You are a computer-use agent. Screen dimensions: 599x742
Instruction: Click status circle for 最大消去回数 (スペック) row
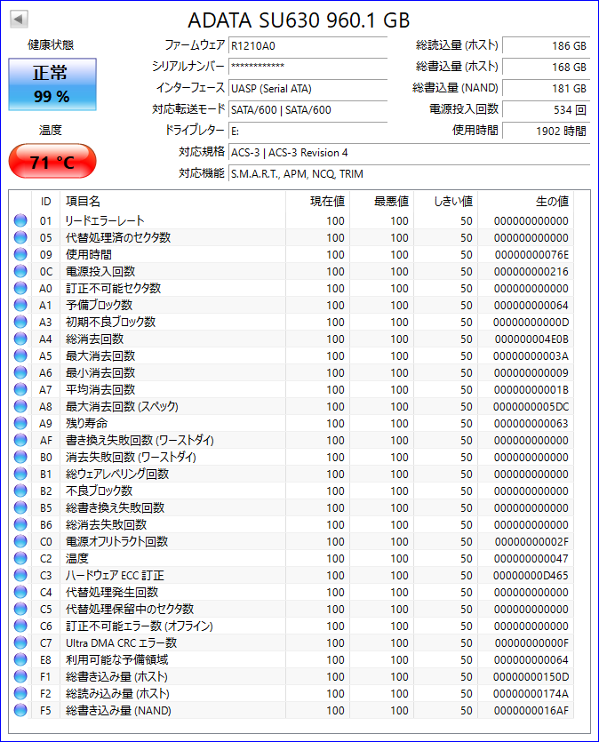pos(20,406)
